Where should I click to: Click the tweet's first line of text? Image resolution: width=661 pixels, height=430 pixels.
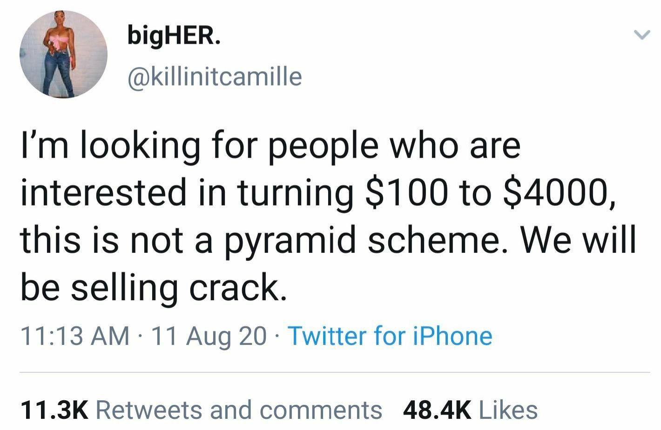click(x=270, y=145)
